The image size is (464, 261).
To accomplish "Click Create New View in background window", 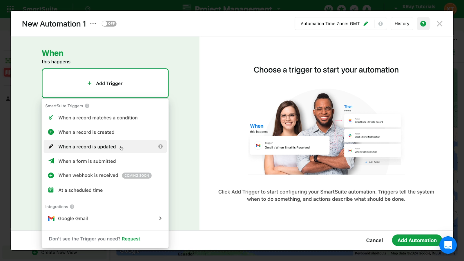I will (x=59, y=253).
